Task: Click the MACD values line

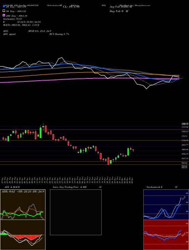Action: pos(21,25)
